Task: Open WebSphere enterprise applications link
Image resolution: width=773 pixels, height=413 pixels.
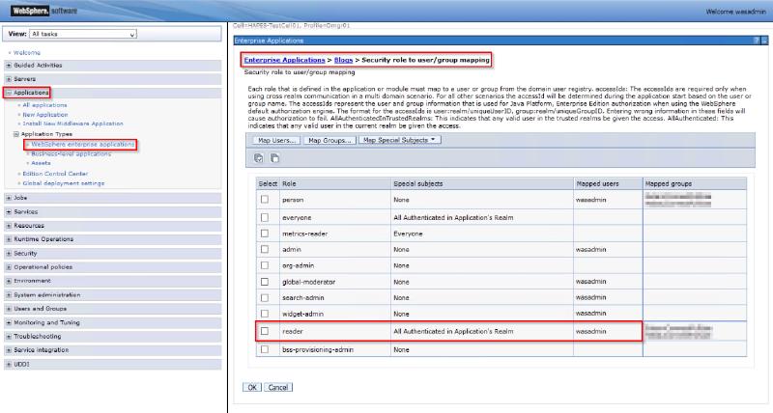Action: 83,144
